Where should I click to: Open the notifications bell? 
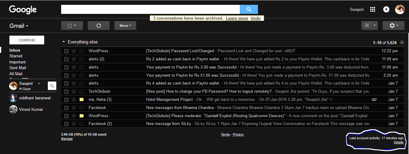coord(386,9)
